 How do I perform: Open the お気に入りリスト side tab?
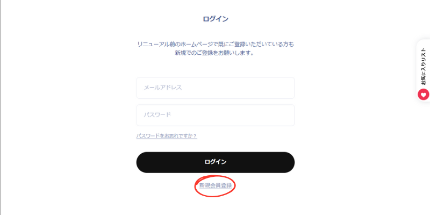click(x=423, y=70)
